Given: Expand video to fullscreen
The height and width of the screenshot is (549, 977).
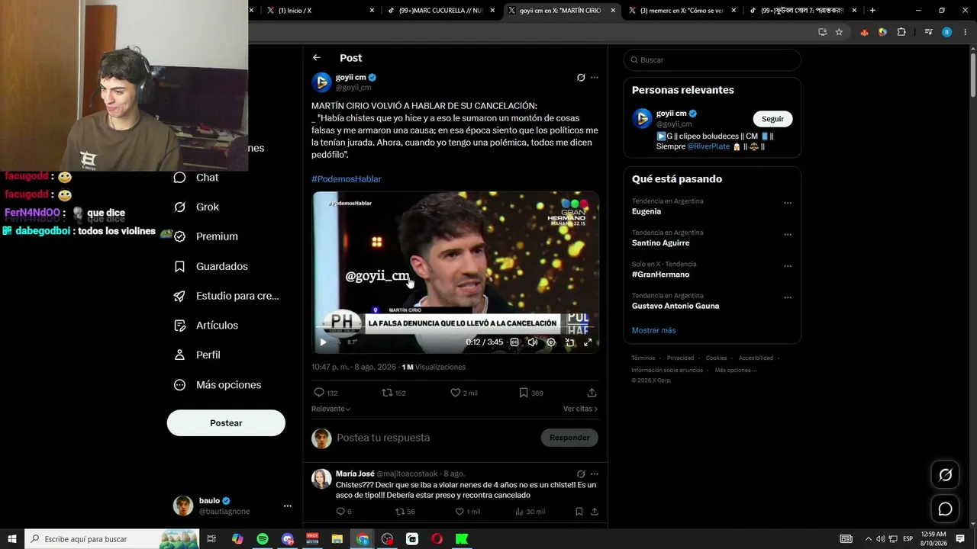Looking at the screenshot, I should (588, 342).
